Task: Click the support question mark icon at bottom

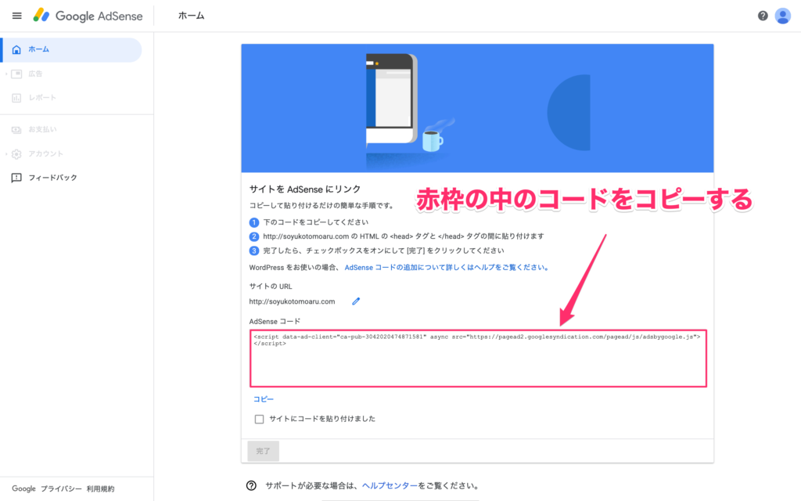Action: (x=251, y=485)
